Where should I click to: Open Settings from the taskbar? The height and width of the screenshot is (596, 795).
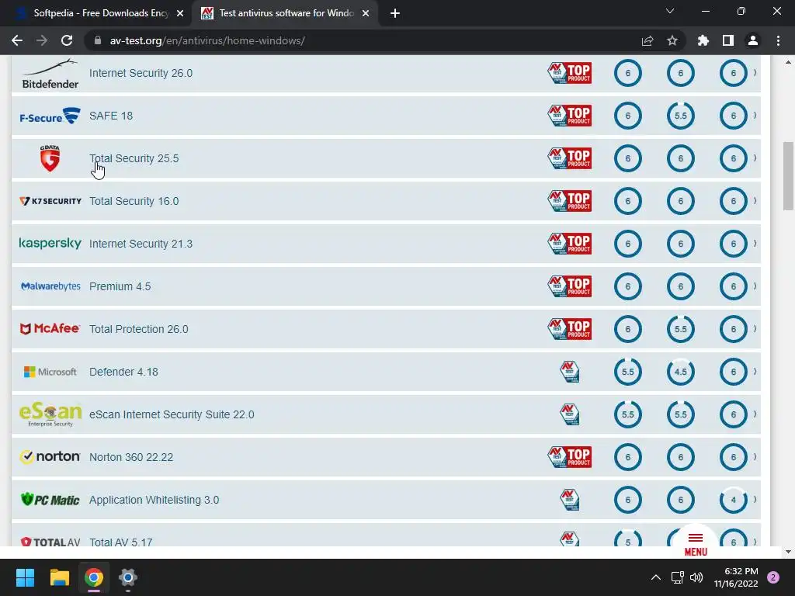click(x=128, y=577)
